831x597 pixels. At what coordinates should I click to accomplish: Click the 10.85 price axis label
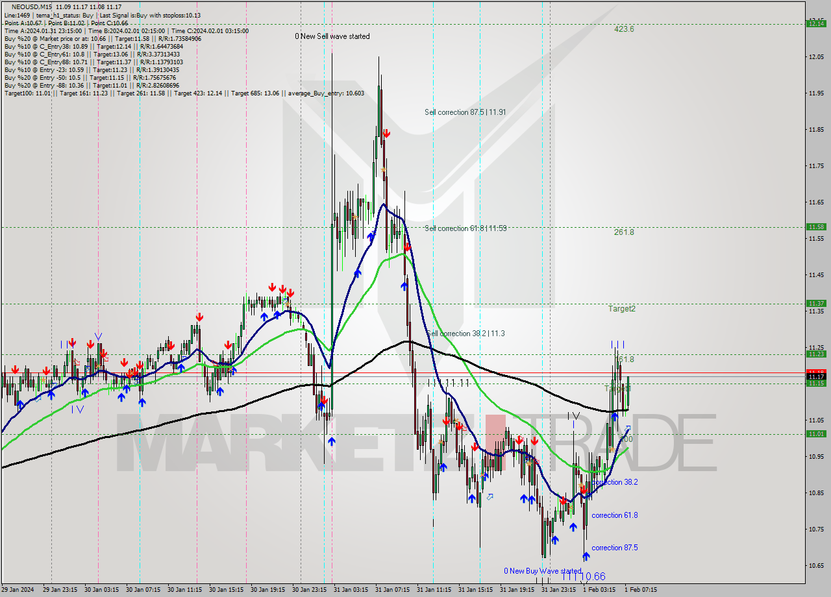tap(816, 493)
